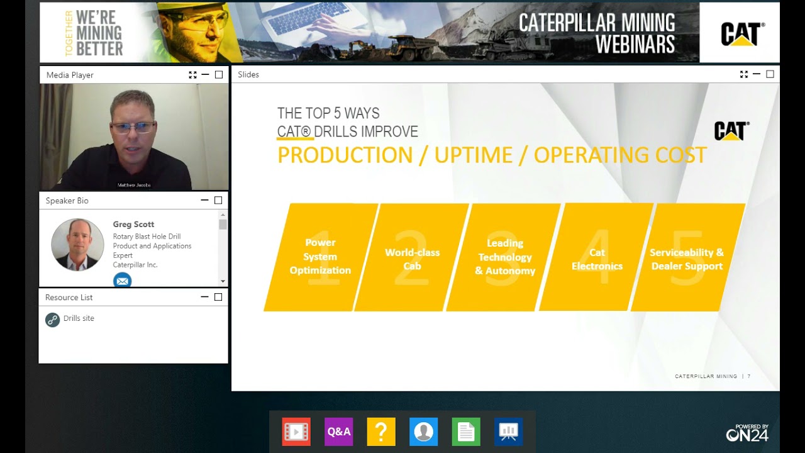The image size is (805, 453).
Task: Click the Leading Technology & Autonomy box
Action: click(504, 257)
